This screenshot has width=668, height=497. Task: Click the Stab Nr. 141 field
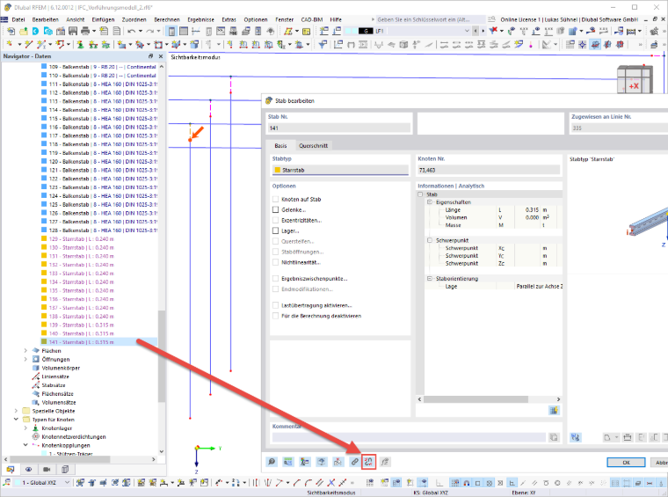coord(339,128)
